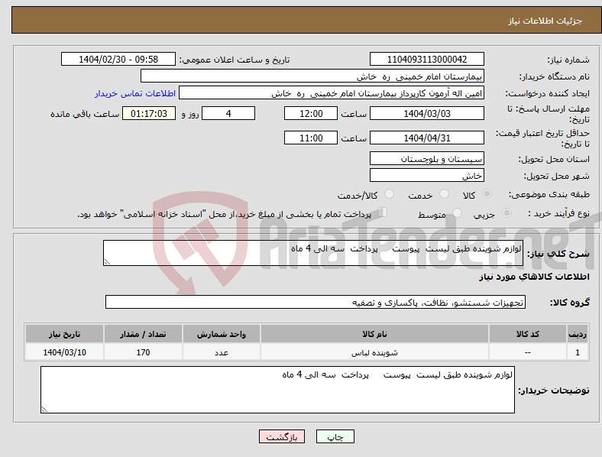The width and height of the screenshot is (602, 457).
Task: Select the متوسط purchase type radio
Action: (458, 212)
